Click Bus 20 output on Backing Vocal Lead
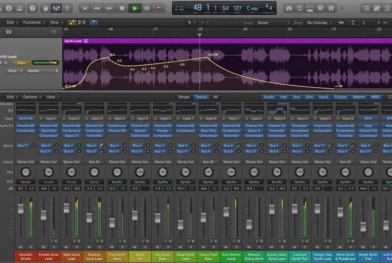 click(94, 162)
